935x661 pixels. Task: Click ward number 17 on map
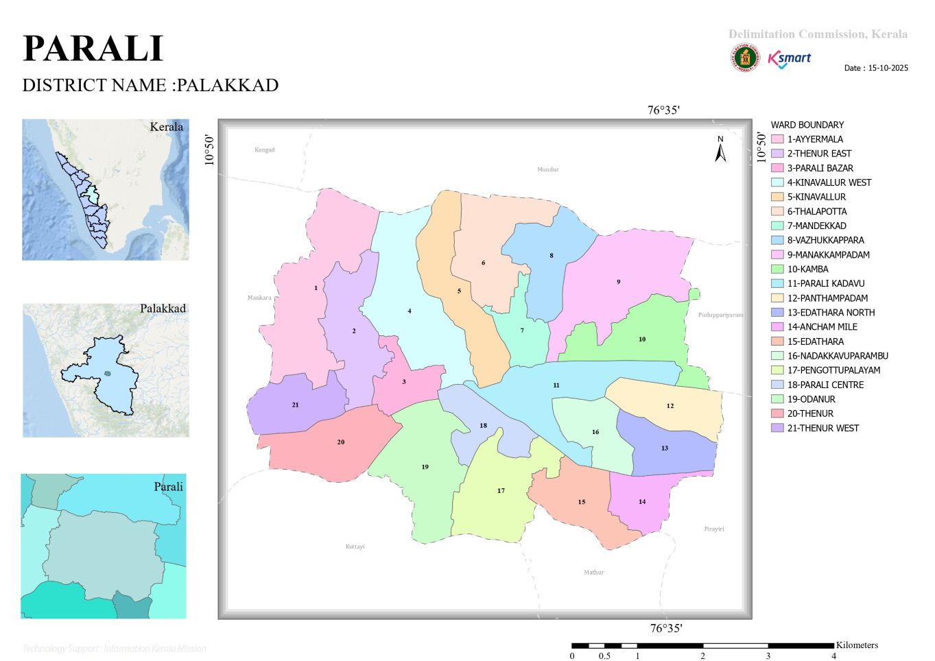(x=501, y=491)
